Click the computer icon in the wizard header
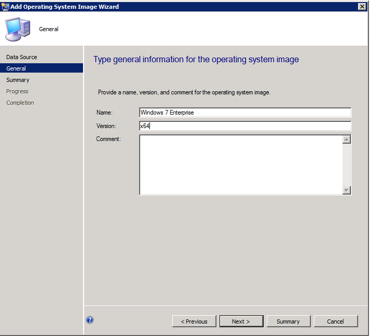This screenshot has width=370, height=336. click(18, 29)
